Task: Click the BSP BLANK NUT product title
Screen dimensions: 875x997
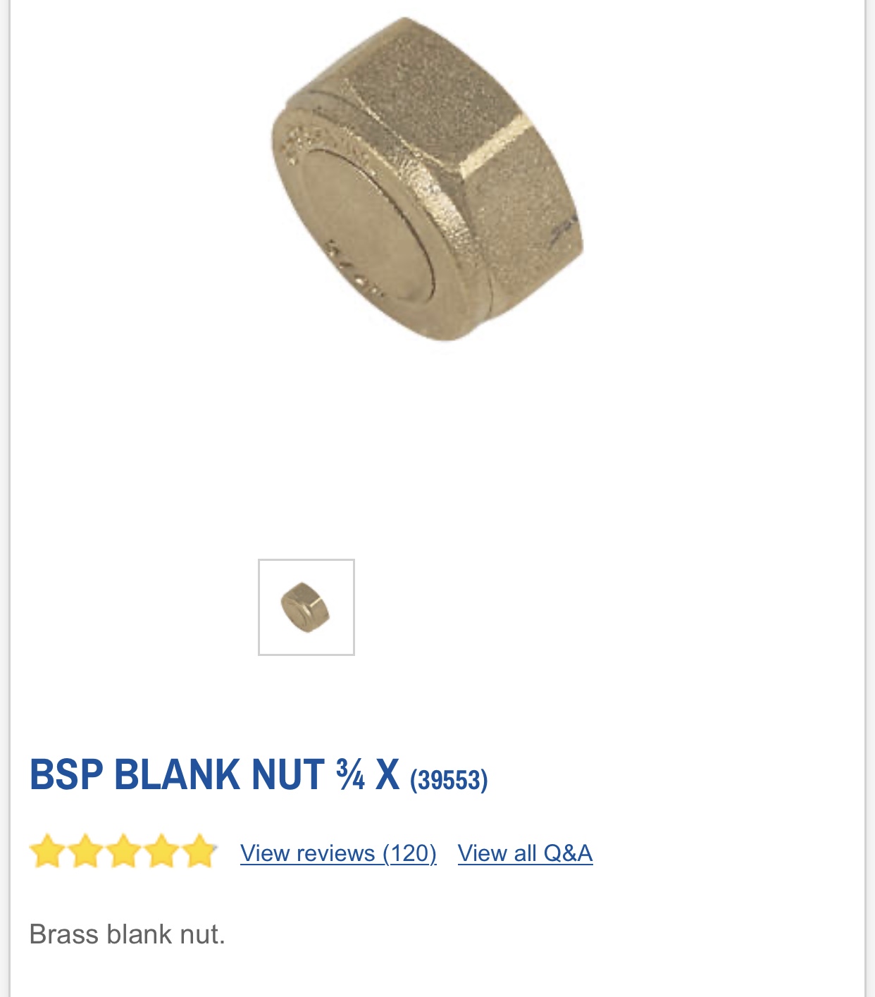Action: pos(215,774)
